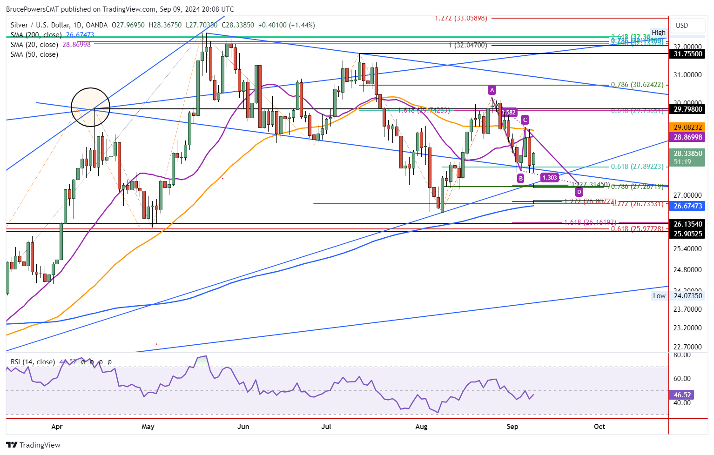
Task: Select the purple pattern point D marker
Action: tap(579, 192)
